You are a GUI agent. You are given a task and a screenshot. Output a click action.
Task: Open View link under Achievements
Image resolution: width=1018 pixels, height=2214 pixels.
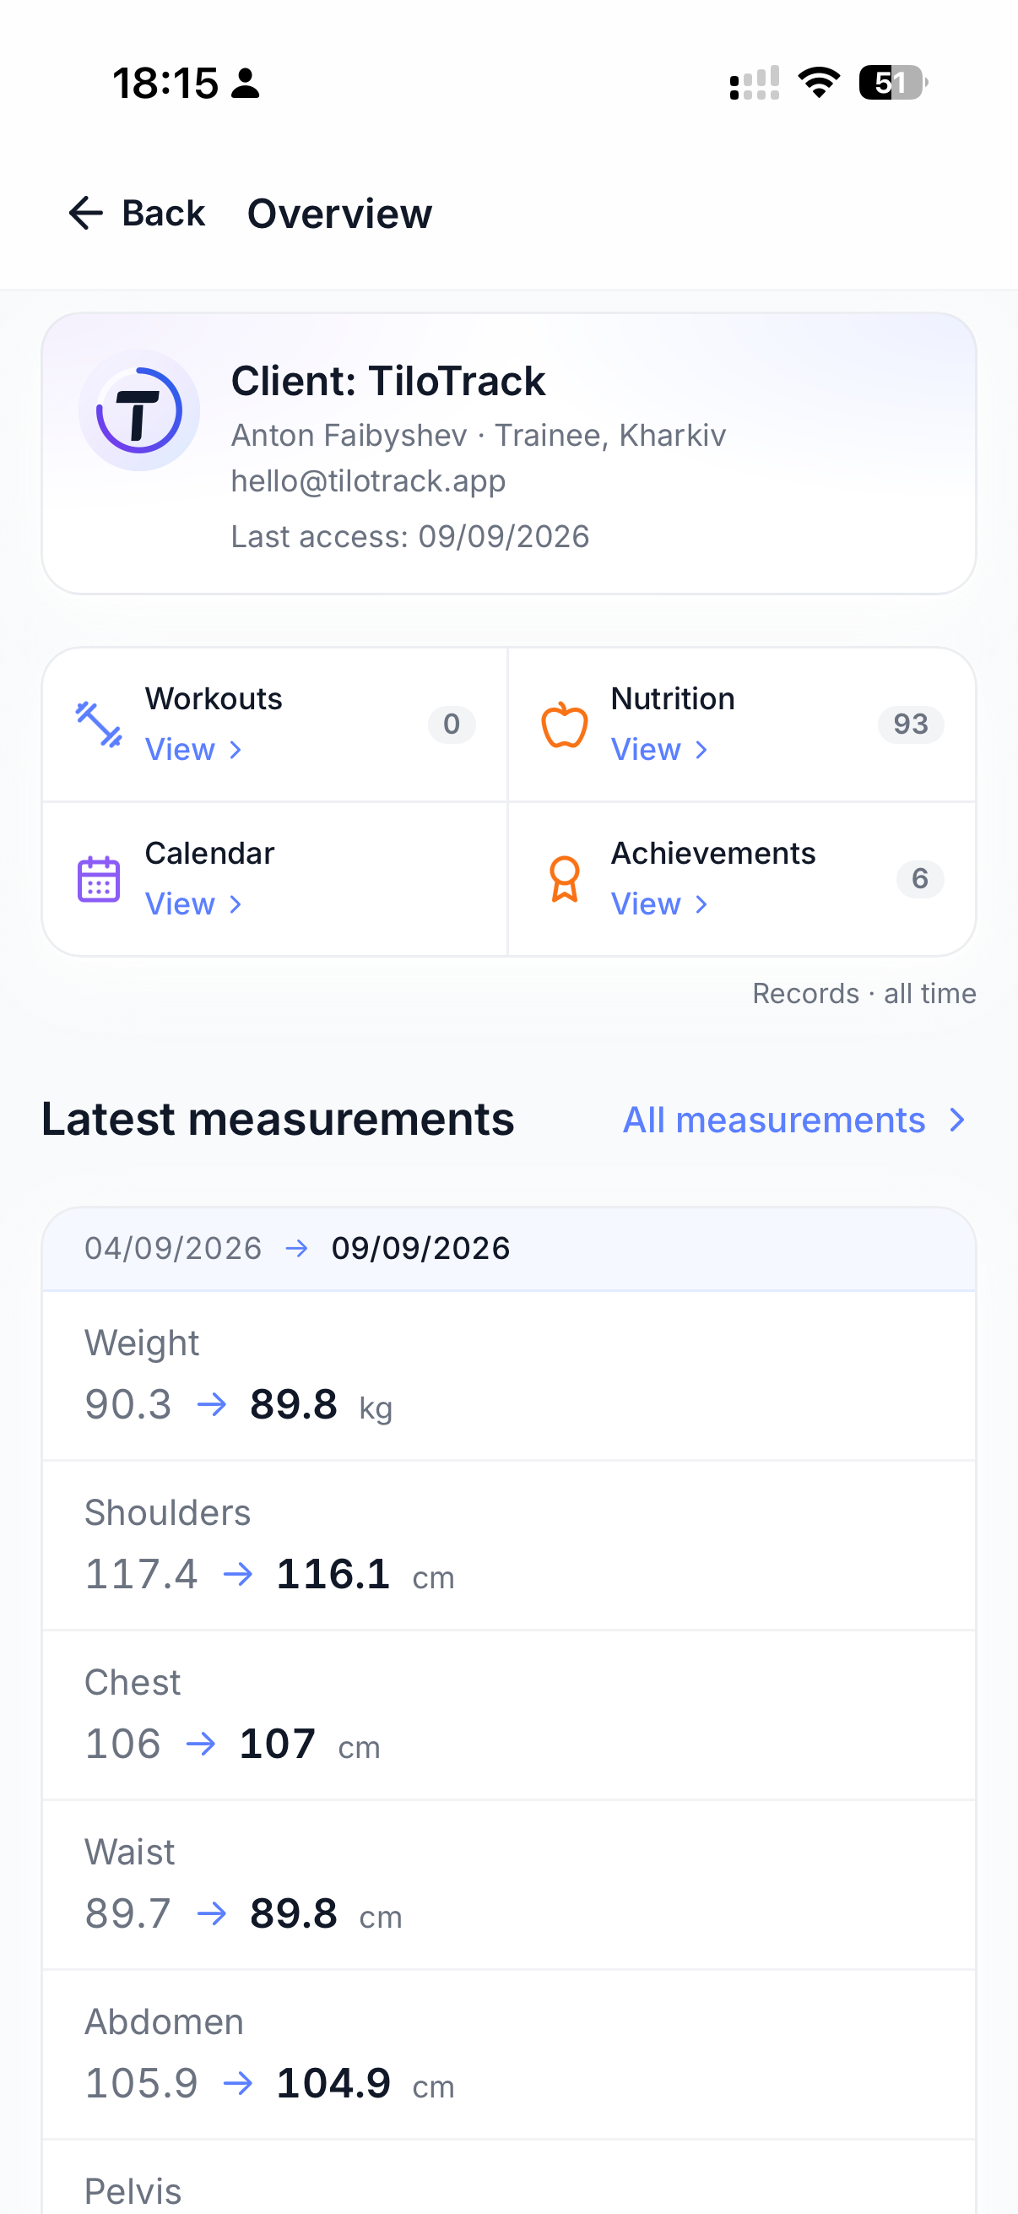(x=660, y=904)
